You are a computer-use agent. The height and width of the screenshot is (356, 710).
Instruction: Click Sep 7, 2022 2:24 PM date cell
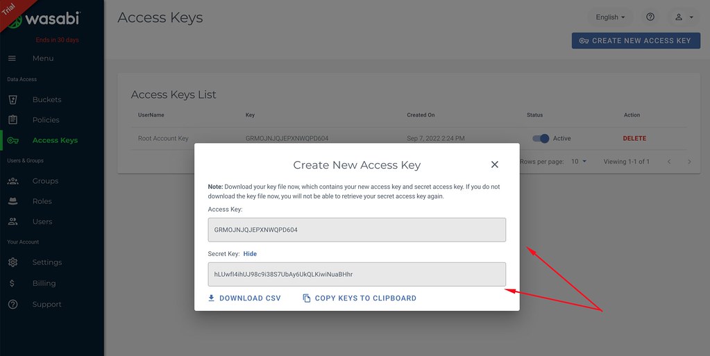coord(436,139)
